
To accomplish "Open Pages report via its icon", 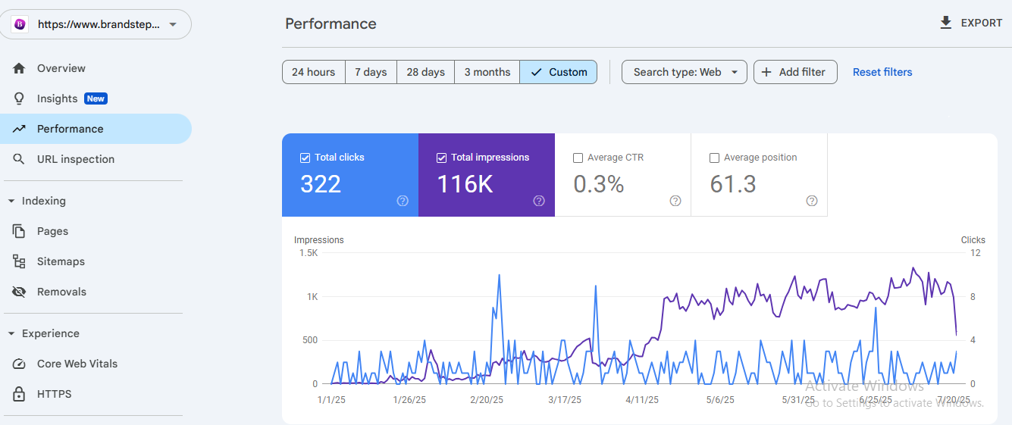I will click(x=20, y=231).
